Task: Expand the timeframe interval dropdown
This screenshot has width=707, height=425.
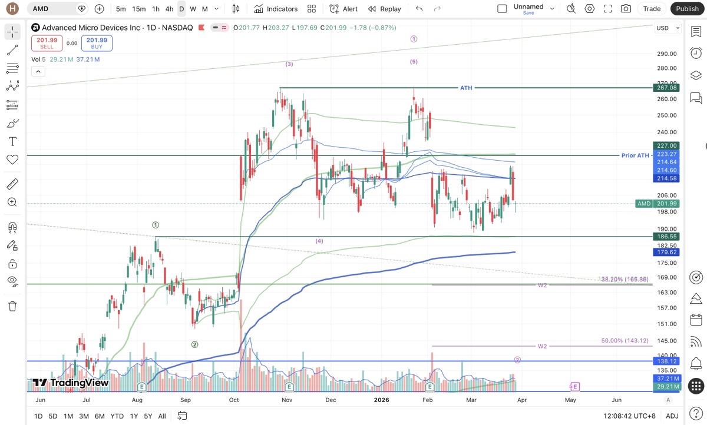Action: pos(217,9)
